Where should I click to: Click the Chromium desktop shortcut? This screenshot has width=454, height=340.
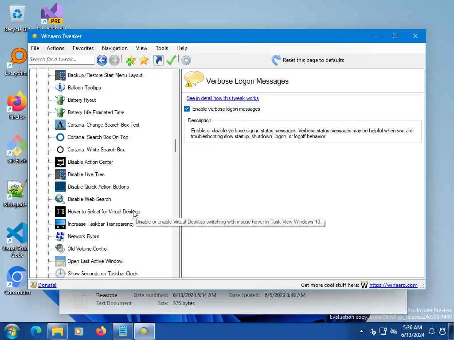point(17,281)
